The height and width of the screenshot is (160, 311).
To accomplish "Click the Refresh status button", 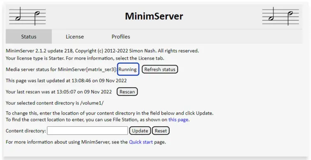I will click(160, 70).
